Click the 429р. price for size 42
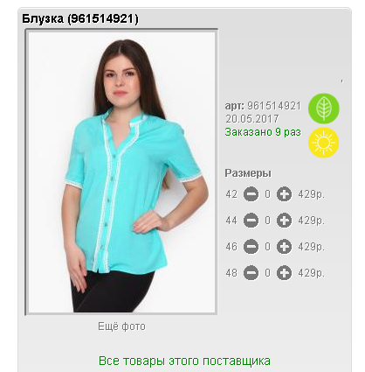The height and width of the screenshot is (372, 365). [311, 194]
